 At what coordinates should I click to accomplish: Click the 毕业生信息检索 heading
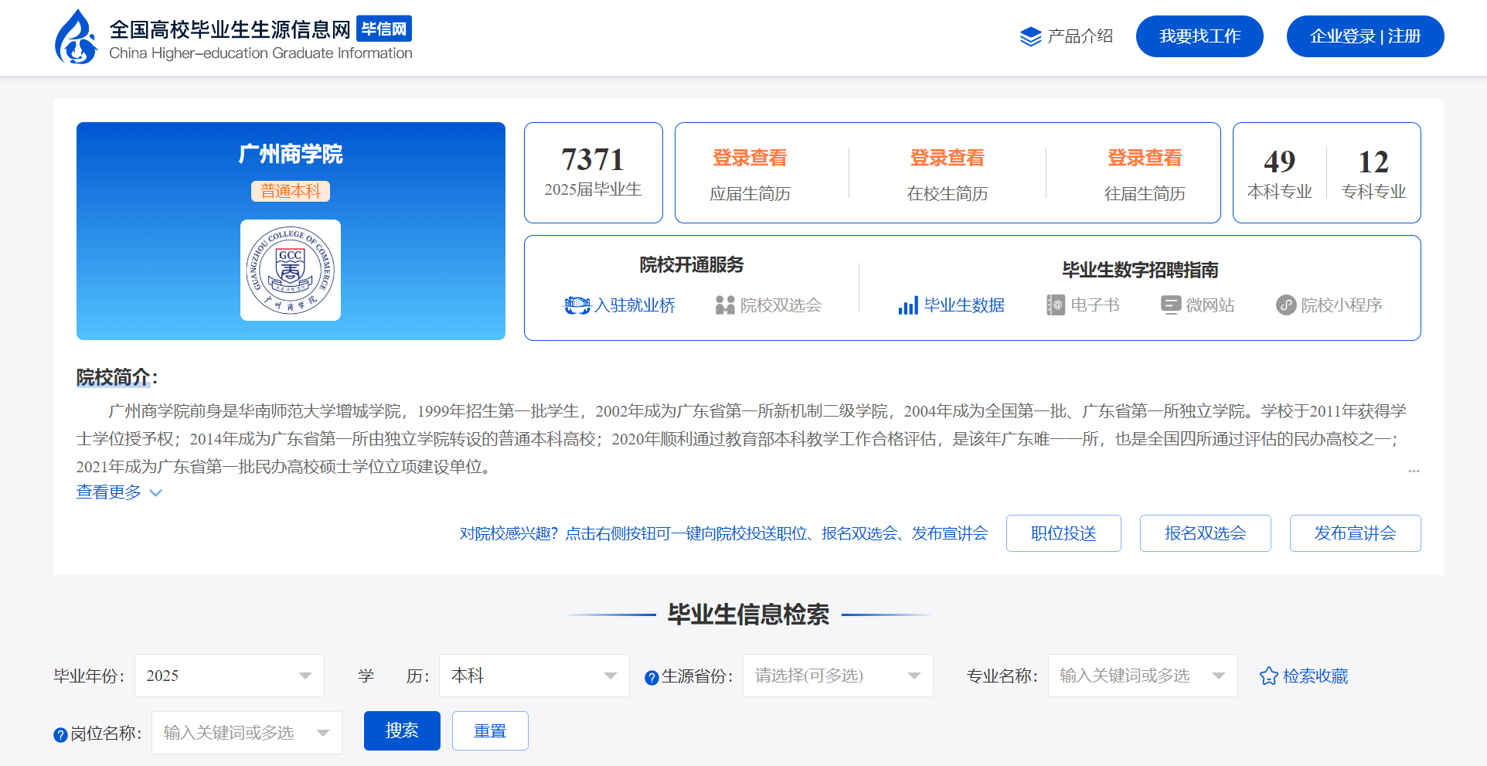[x=748, y=615]
